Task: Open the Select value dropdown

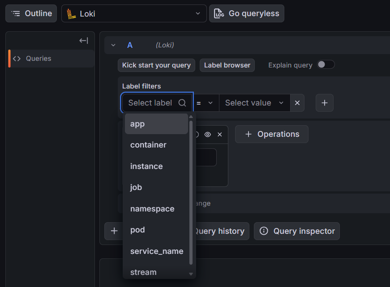Action: tap(255, 103)
